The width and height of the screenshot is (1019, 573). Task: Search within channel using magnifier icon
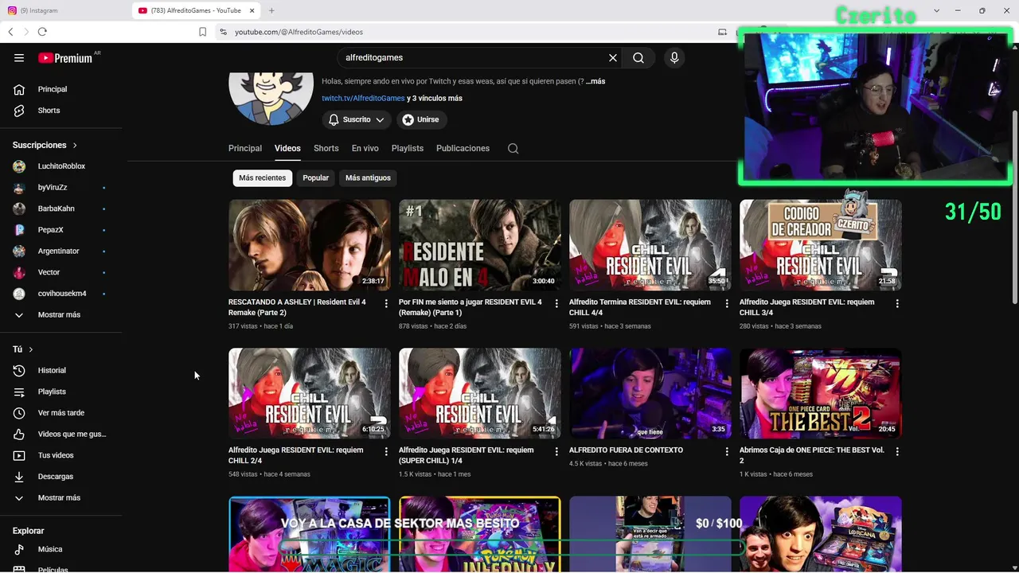pyautogui.click(x=513, y=149)
